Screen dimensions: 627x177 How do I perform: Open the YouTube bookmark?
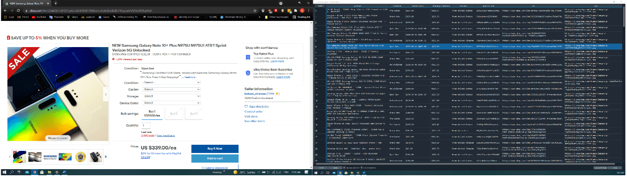tap(38, 17)
